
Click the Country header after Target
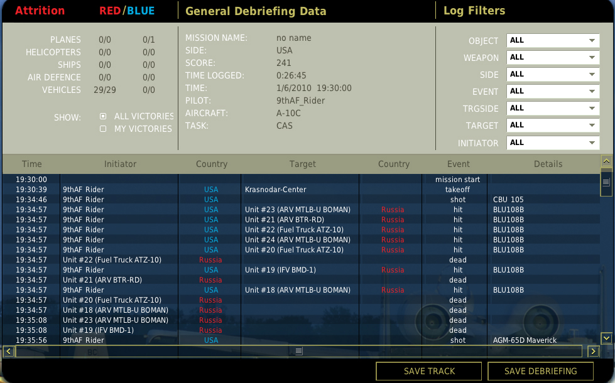pos(394,165)
